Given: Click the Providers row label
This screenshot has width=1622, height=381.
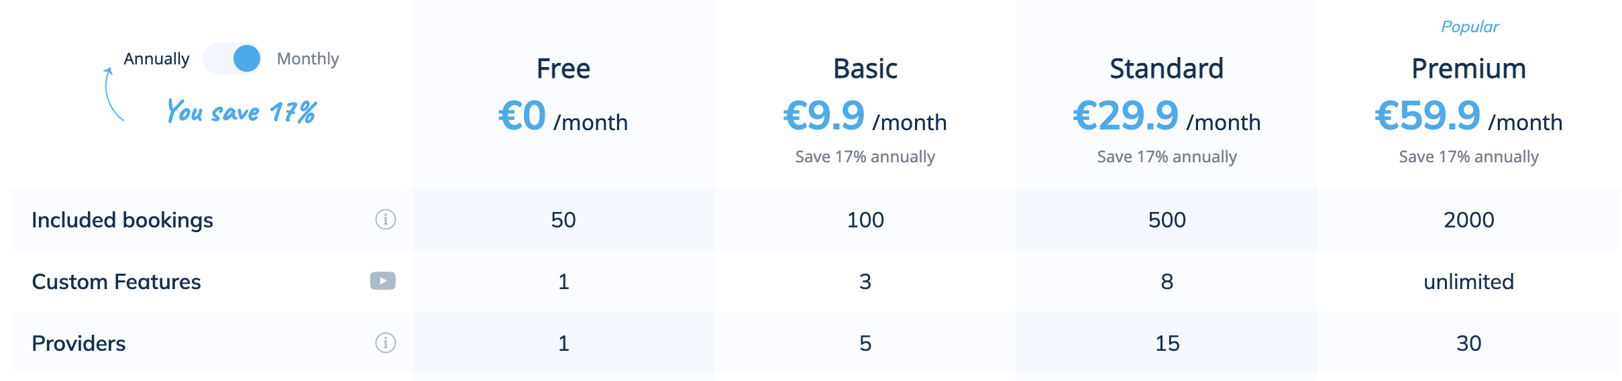Looking at the screenshot, I should [x=78, y=343].
